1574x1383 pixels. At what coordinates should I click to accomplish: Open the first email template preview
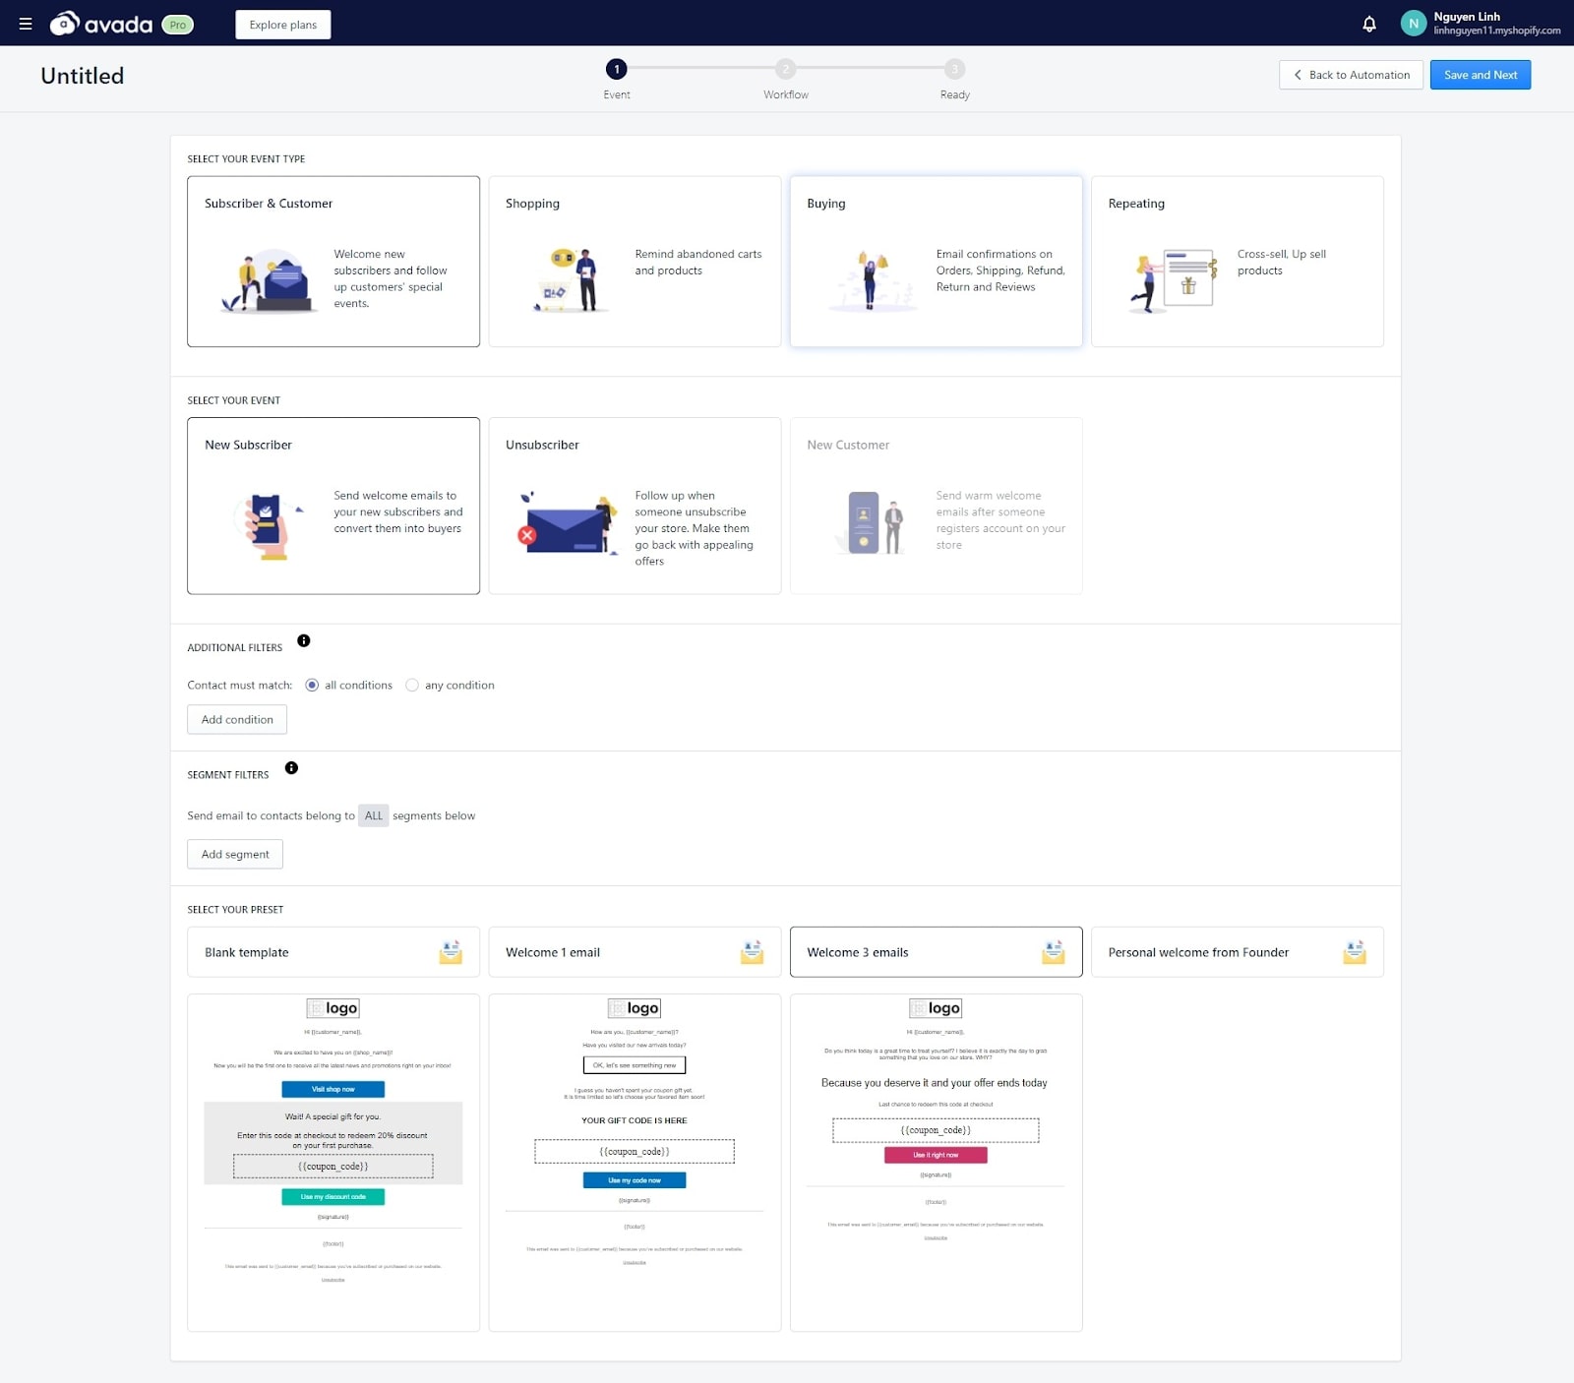[333, 1162]
